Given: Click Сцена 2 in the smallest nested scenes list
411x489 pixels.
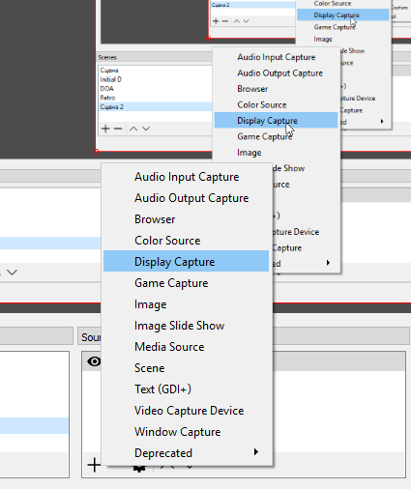Looking at the screenshot, I should (x=253, y=5).
